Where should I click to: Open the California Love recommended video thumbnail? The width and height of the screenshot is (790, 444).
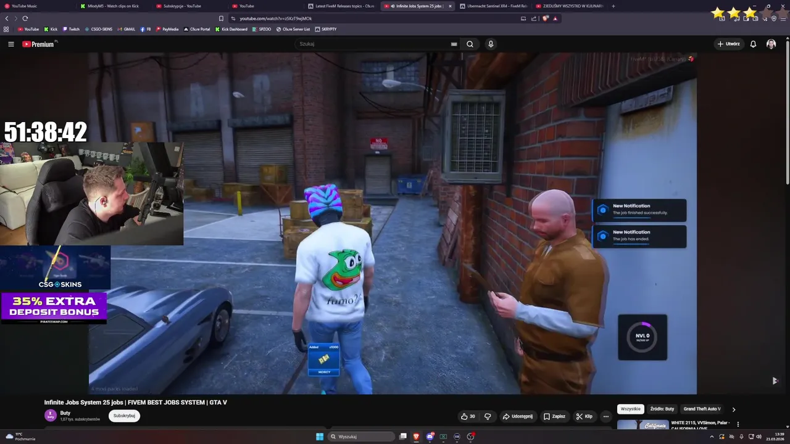pyautogui.click(x=642, y=425)
